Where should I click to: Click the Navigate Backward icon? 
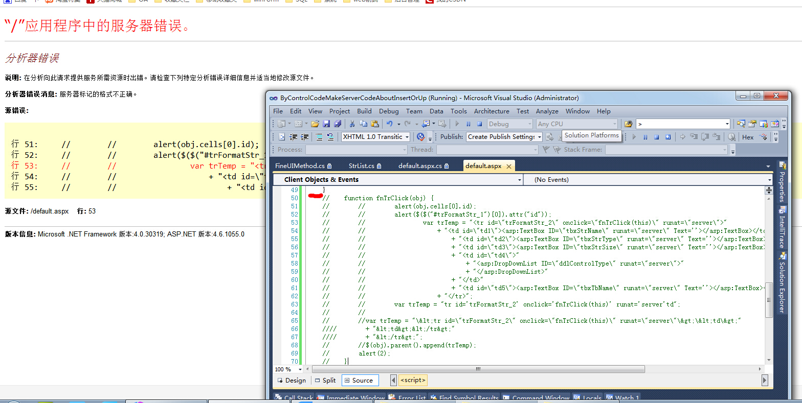(x=426, y=124)
